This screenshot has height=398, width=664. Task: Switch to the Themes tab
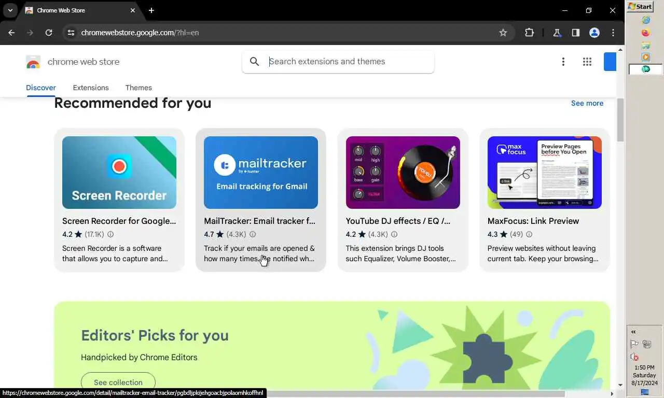click(x=139, y=88)
